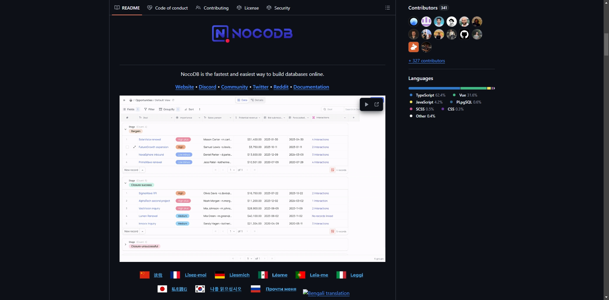Screen dimensions: 609x300
Task: Open the Discord link
Action: (x=207, y=87)
